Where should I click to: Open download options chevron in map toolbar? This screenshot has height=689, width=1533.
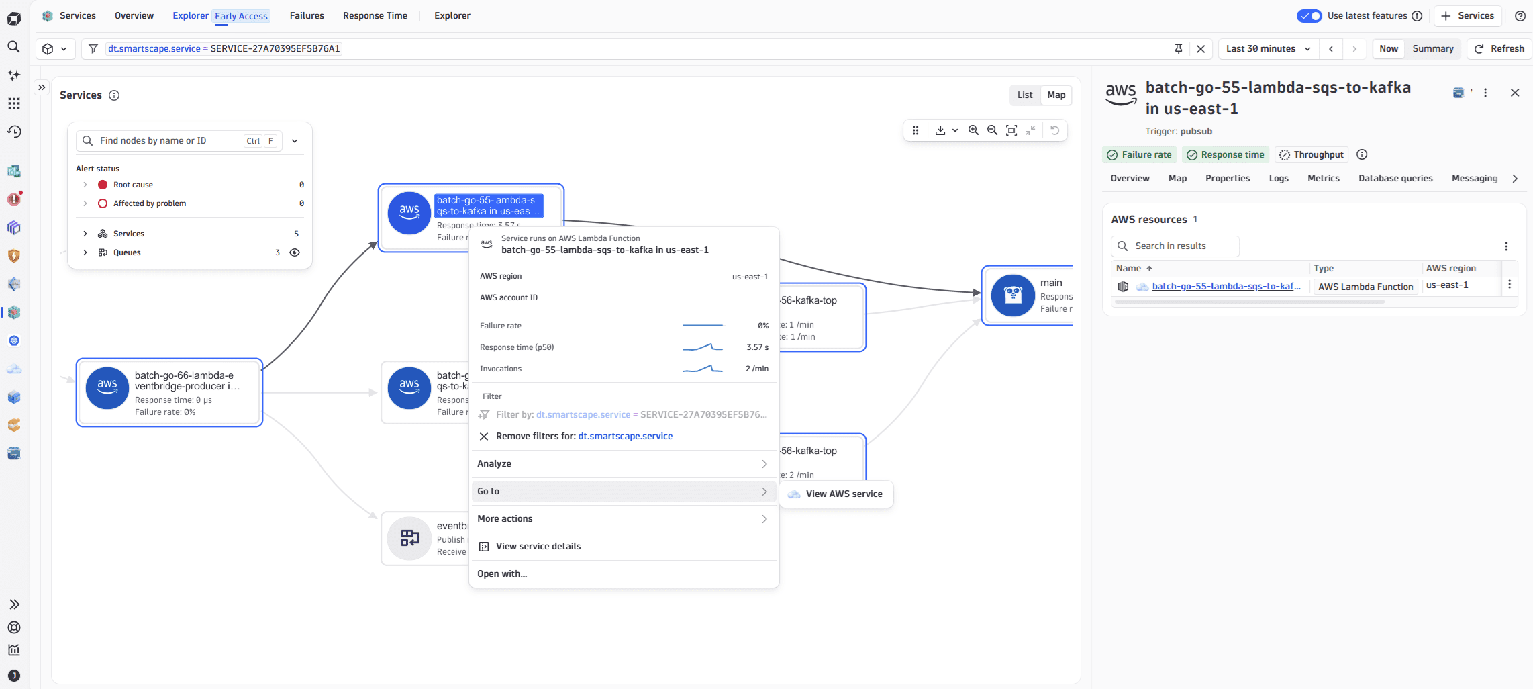click(955, 130)
